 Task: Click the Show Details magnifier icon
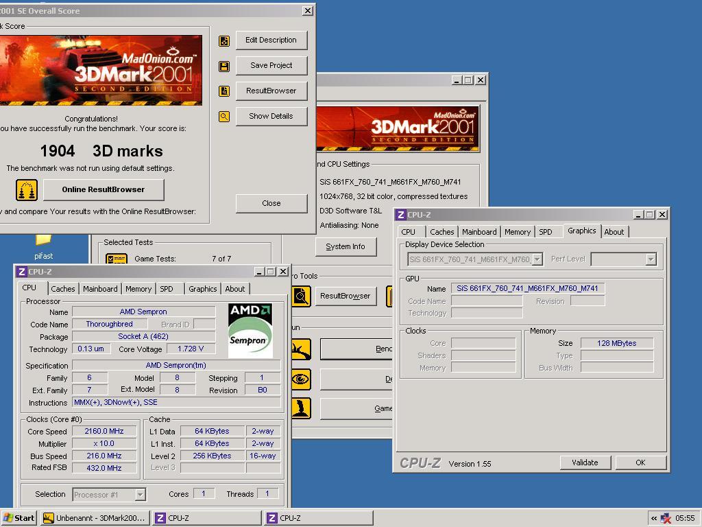224,117
